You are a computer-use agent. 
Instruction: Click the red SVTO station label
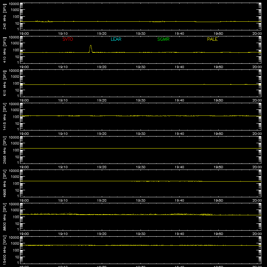click(68, 39)
